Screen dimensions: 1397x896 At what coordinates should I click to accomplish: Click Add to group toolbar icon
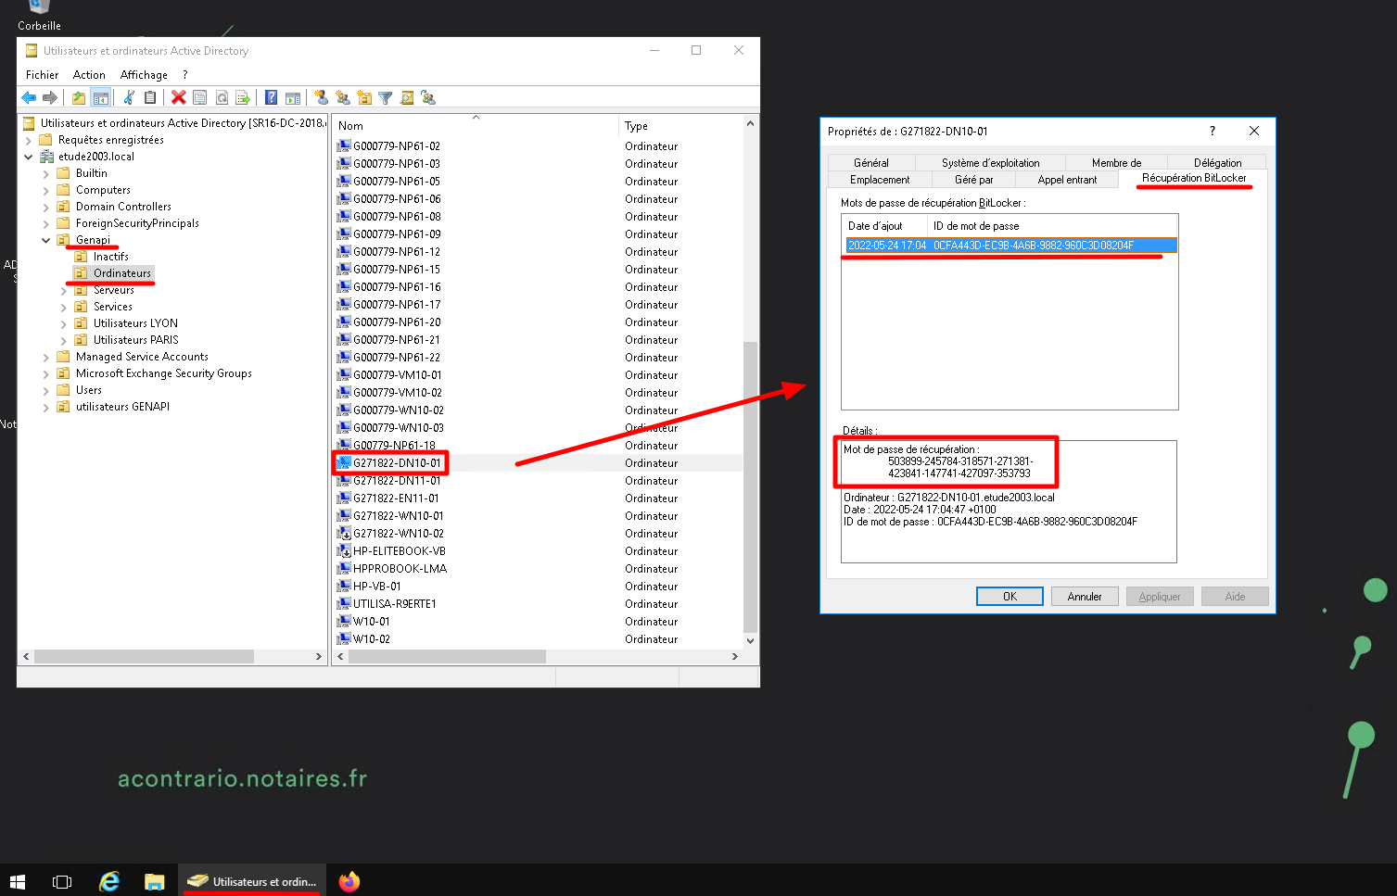(x=428, y=97)
